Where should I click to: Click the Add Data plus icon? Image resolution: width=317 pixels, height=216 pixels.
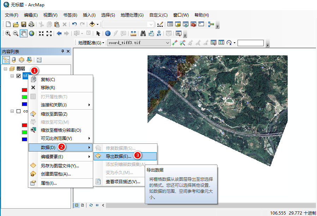(x=92, y=24)
